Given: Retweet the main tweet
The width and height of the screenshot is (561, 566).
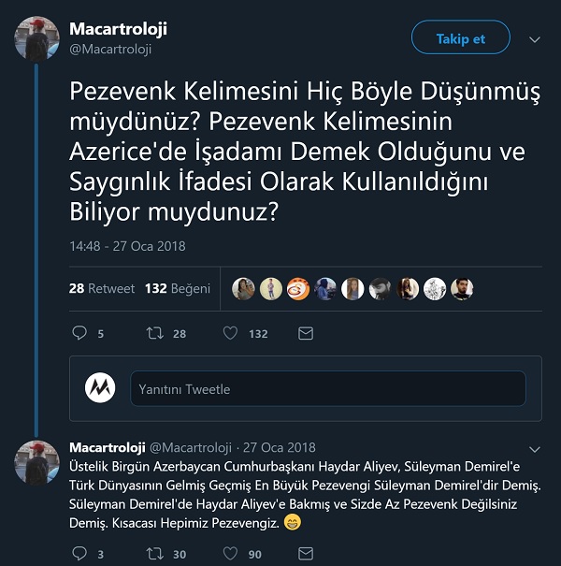Looking at the screenshot, I should coord(155,333).
